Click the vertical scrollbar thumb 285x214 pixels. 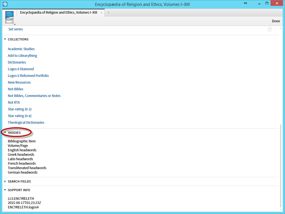pos(281,165)
